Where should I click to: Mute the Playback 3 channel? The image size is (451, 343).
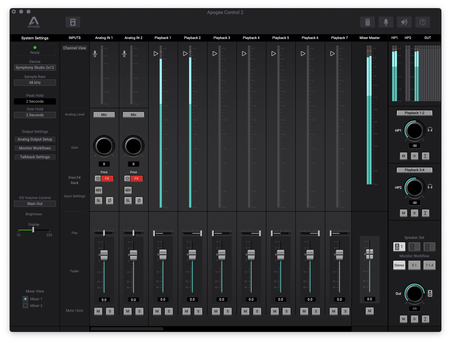tap(216, 311)
